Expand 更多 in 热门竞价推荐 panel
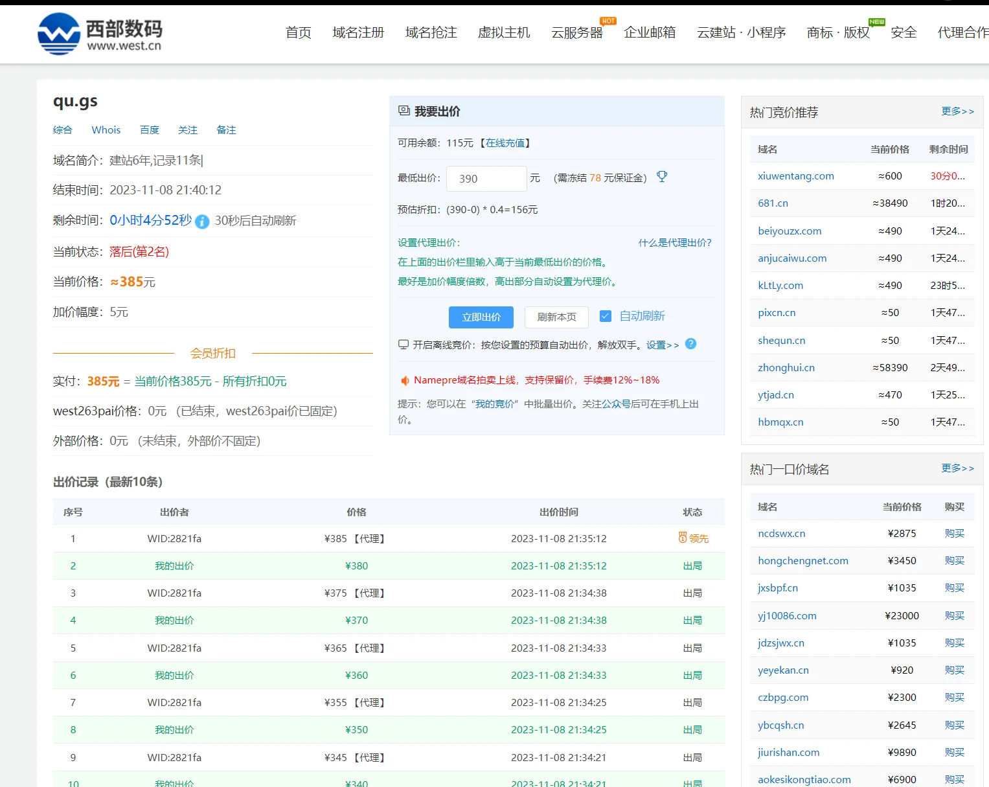This screenshot has width=989, height=787. (x=957, y=111)
